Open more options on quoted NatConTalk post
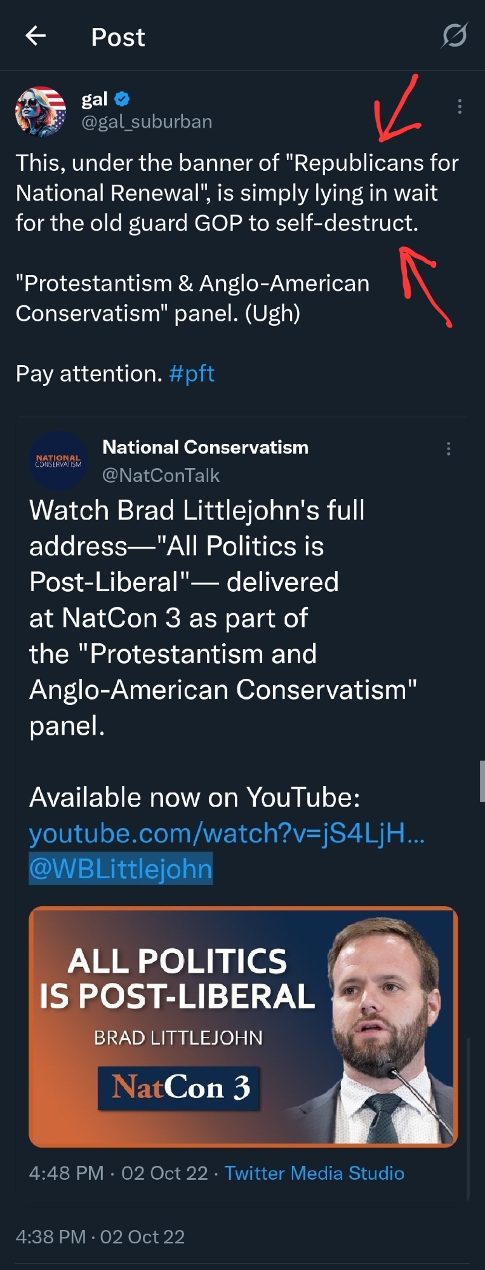 (448, 449)
